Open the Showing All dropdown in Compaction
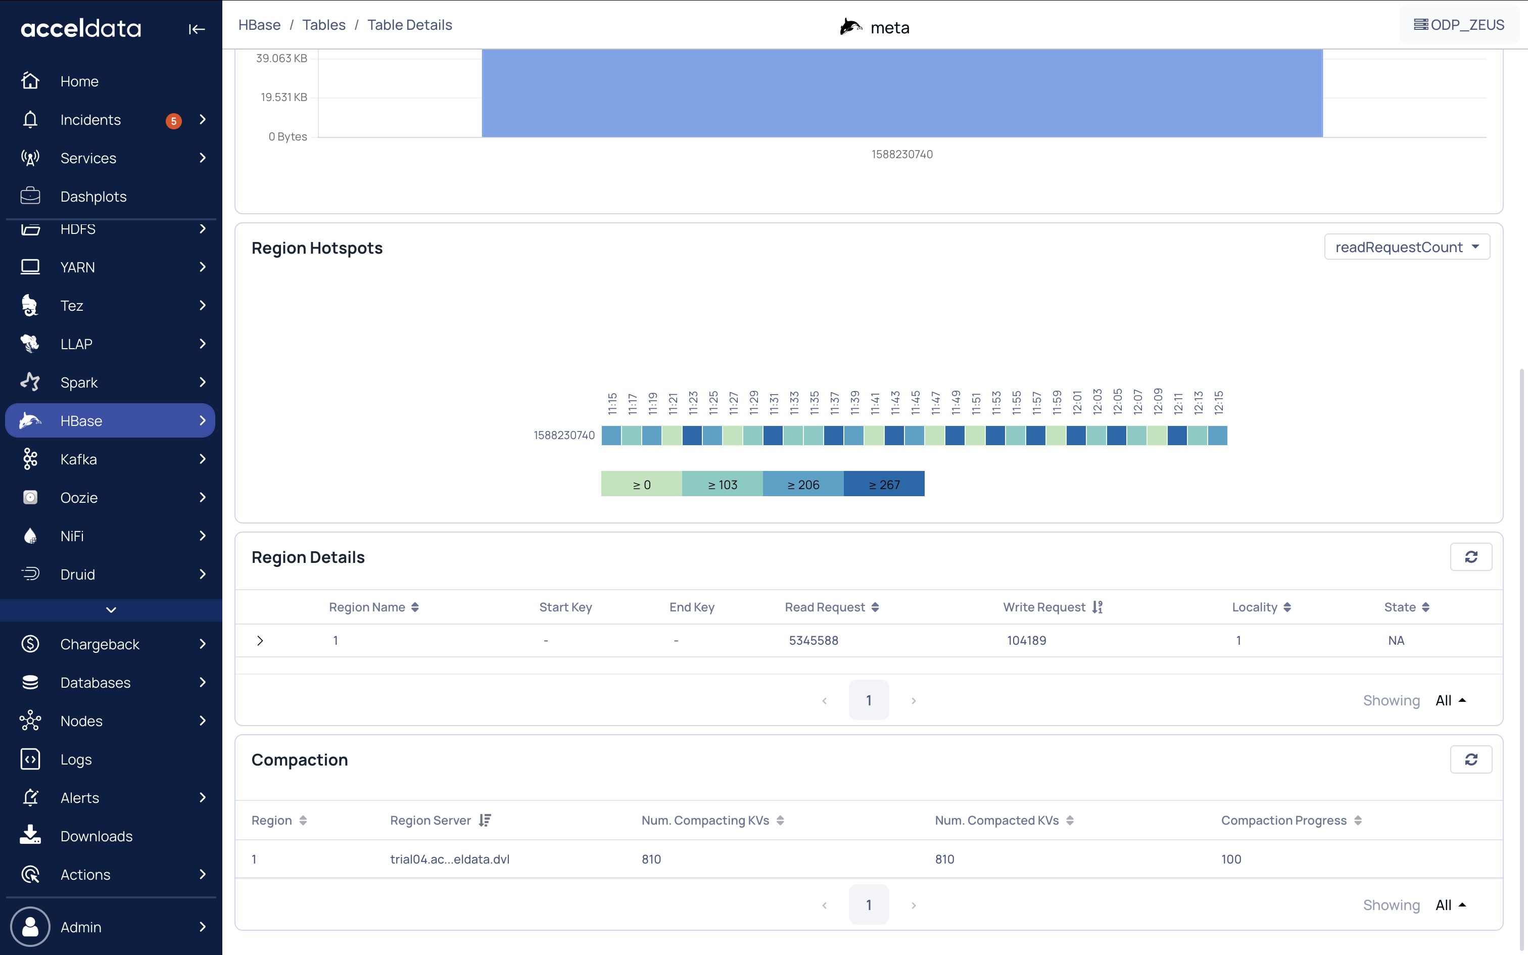The width and height of the screenshot is (1528, 955). pyautogui.click(x=1450, y=905)
